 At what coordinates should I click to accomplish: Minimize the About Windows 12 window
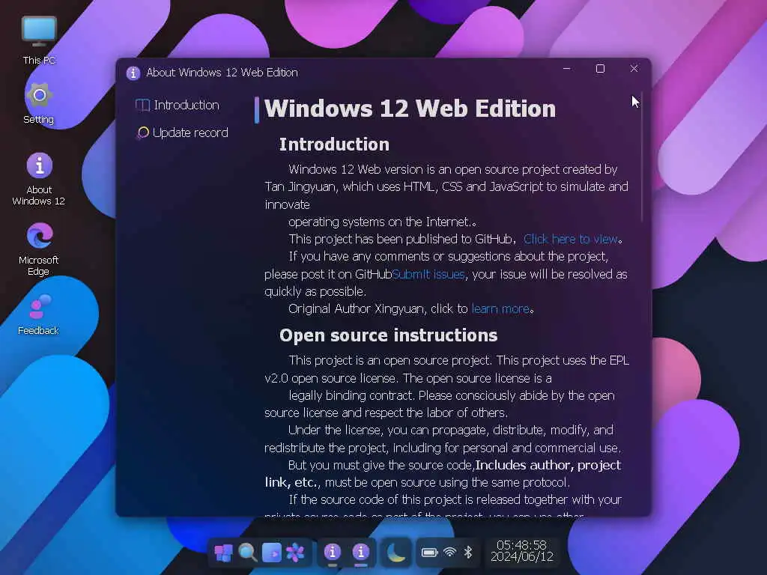point(567,69)
